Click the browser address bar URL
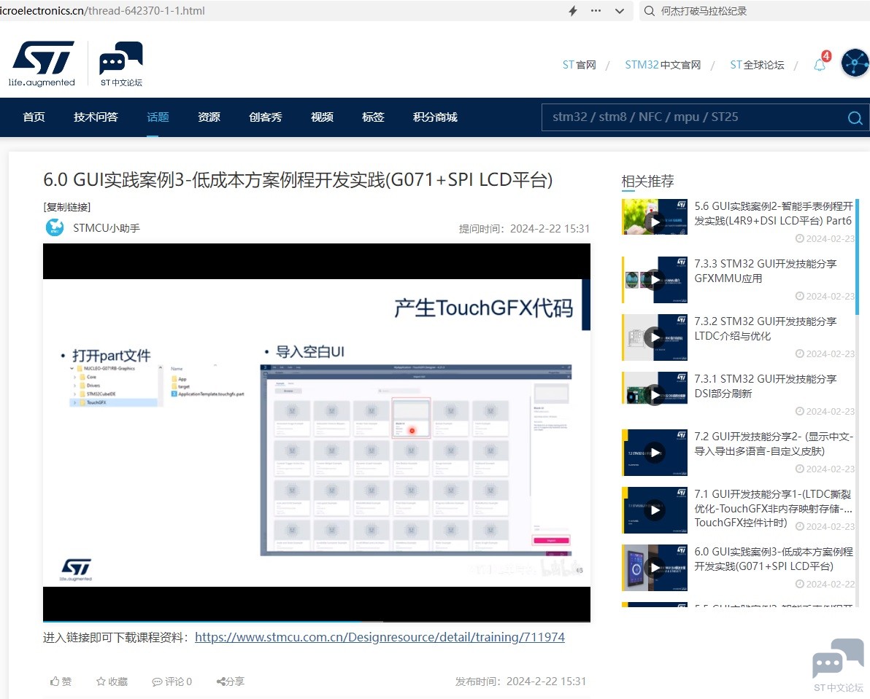This screenshot has height=699, width=870. click(x=103, y=10)
